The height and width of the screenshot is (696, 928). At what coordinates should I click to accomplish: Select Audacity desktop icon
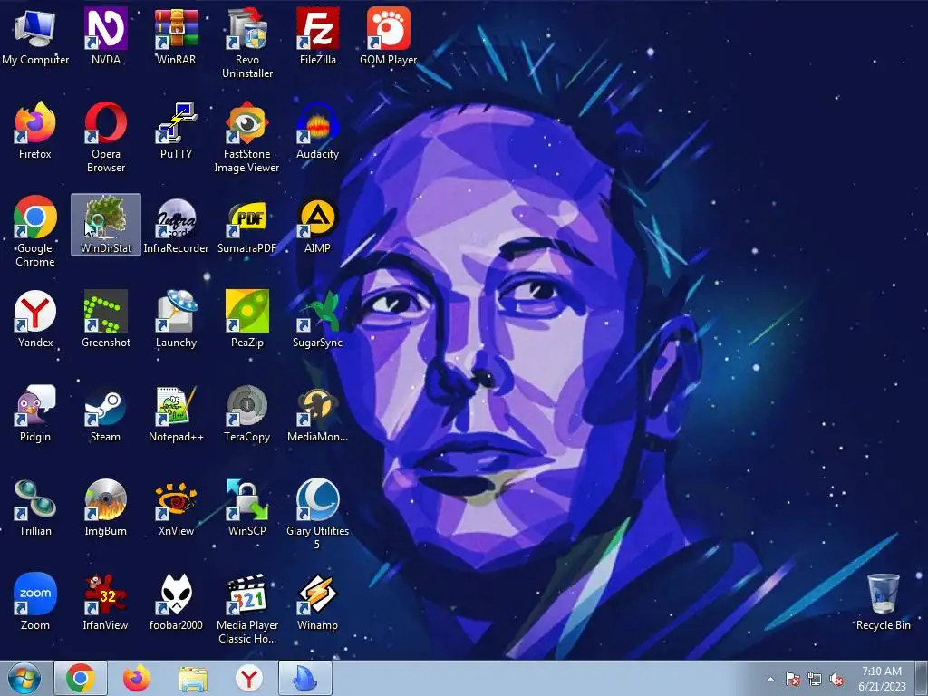[318, 130]
